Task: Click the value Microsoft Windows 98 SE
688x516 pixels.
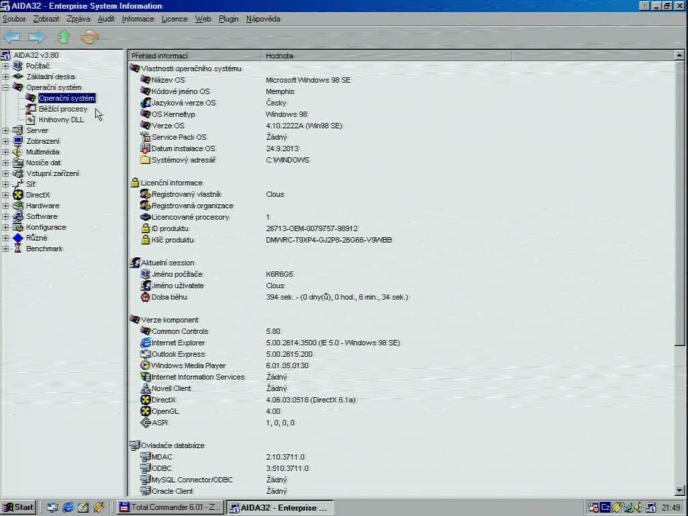Action: [x=308, y=80]
